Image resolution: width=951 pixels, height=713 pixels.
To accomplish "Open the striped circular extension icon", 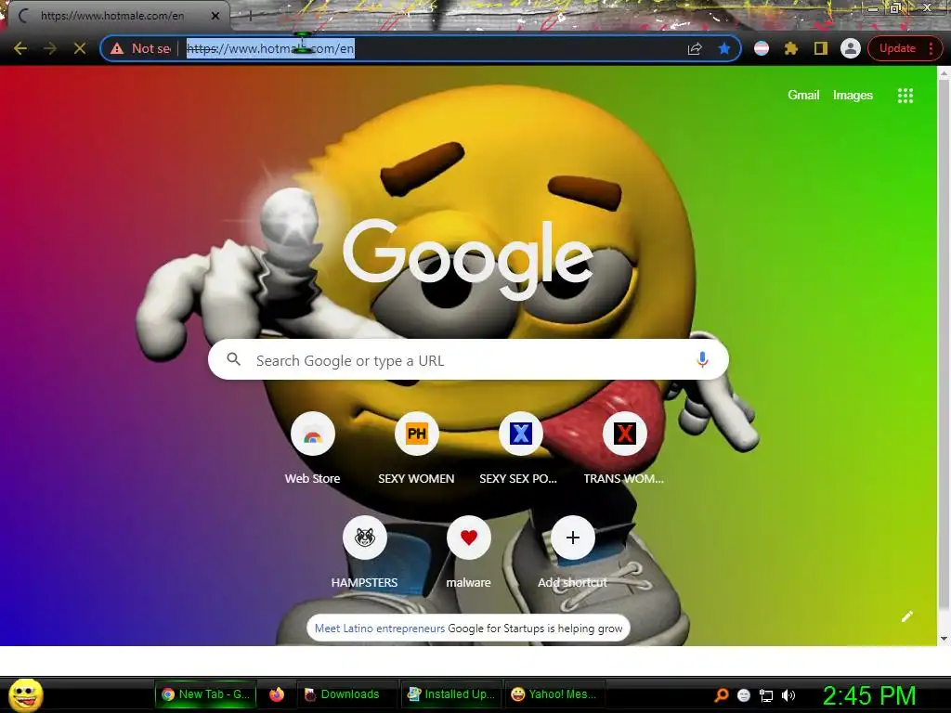I will point(762,48).
